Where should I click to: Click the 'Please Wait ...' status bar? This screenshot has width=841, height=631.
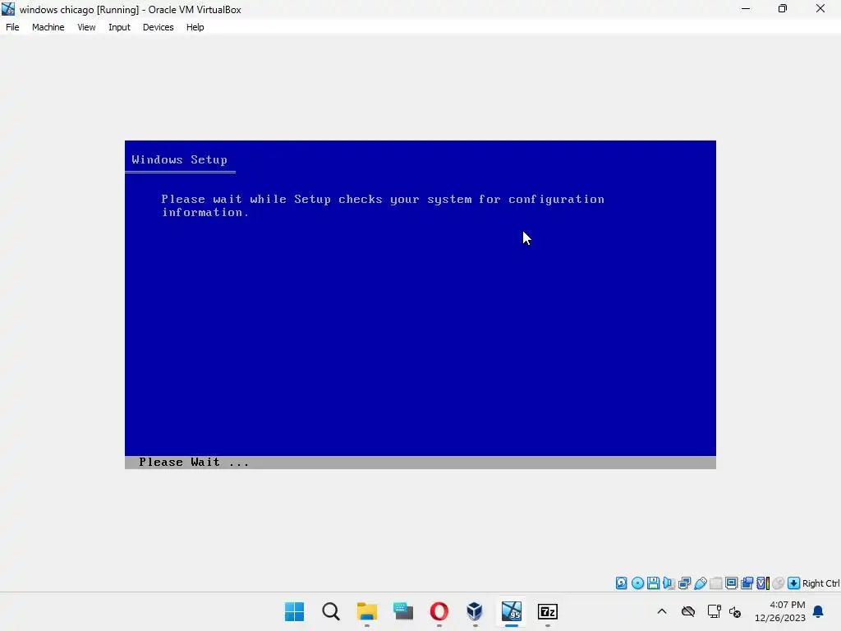(420, 463)
